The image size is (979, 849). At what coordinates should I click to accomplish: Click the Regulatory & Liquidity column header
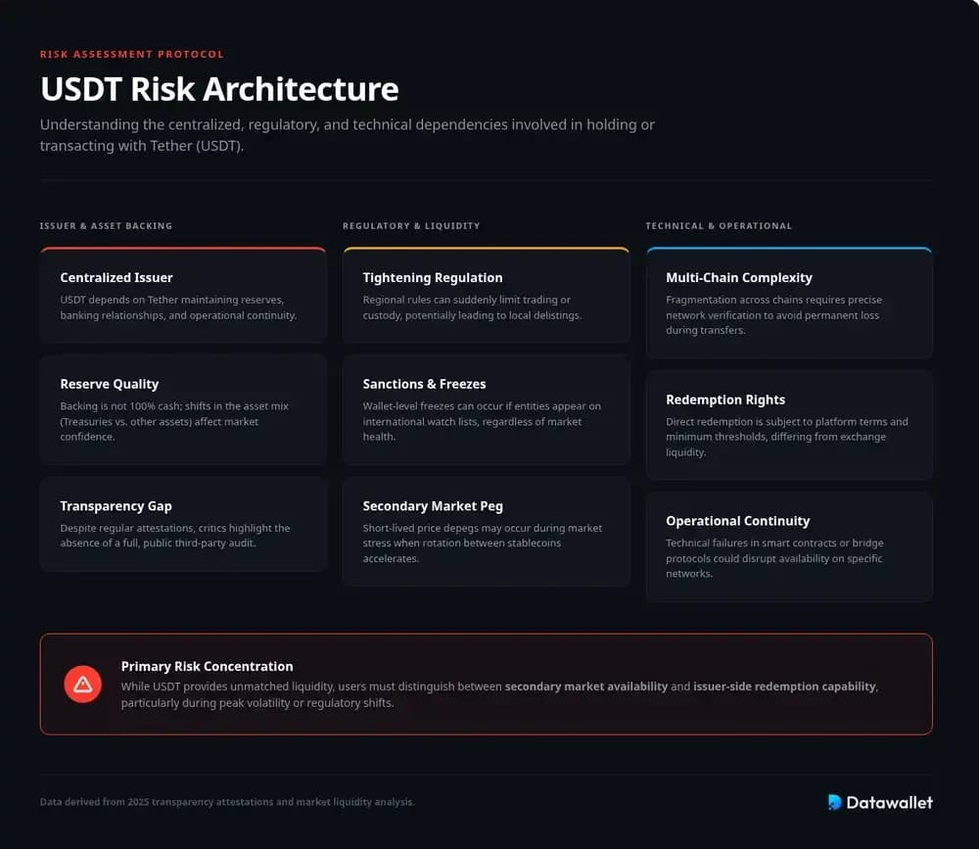click(411, 226)
